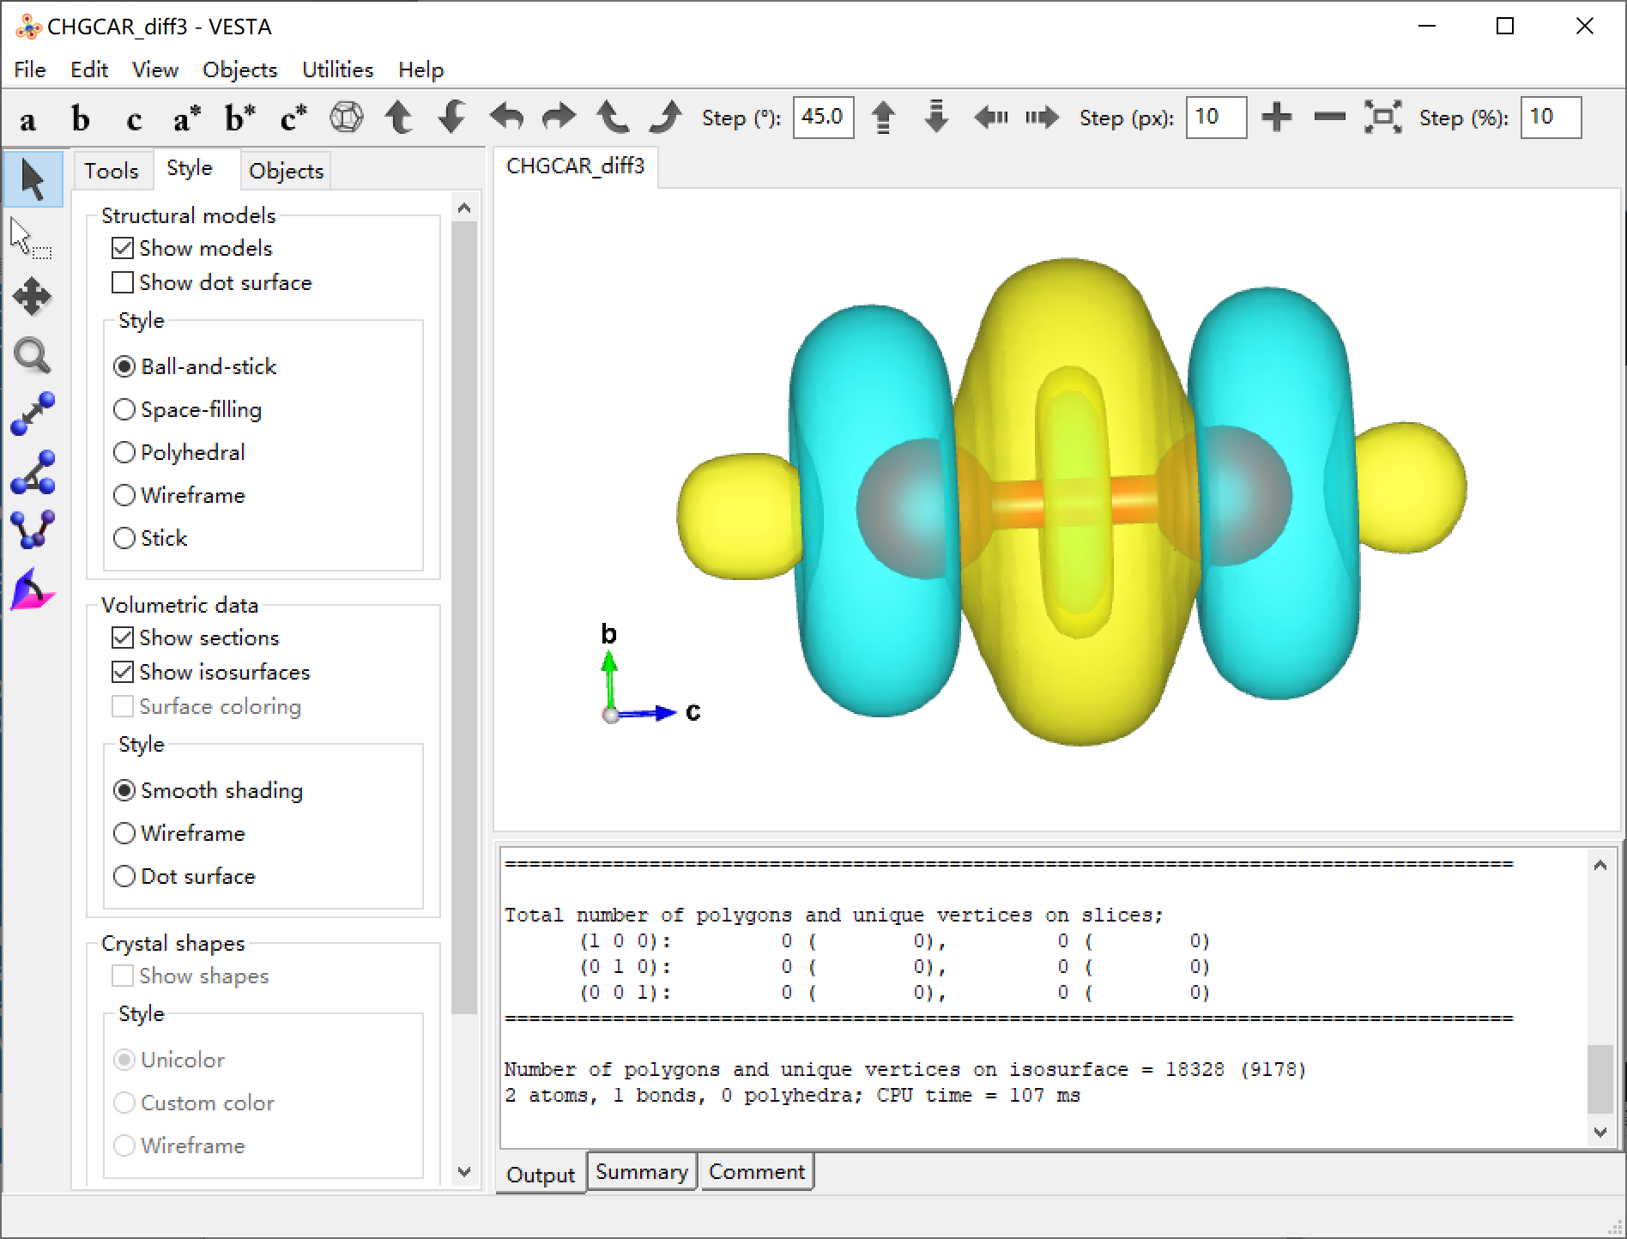1627x1239 pixels.
Task: Zoom out with minus icon
Action: 1329,118
